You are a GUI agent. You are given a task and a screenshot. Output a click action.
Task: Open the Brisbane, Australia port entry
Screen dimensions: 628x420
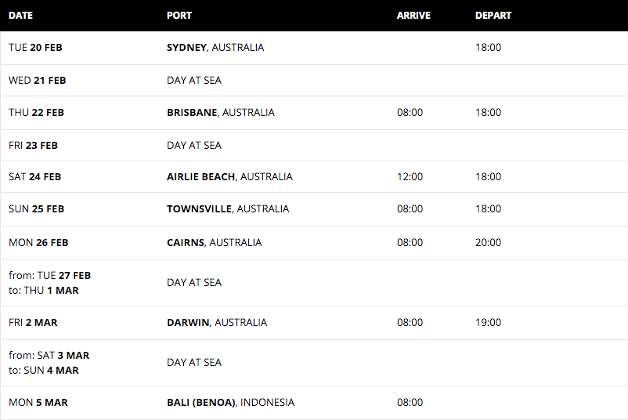(x=221, y=112)
